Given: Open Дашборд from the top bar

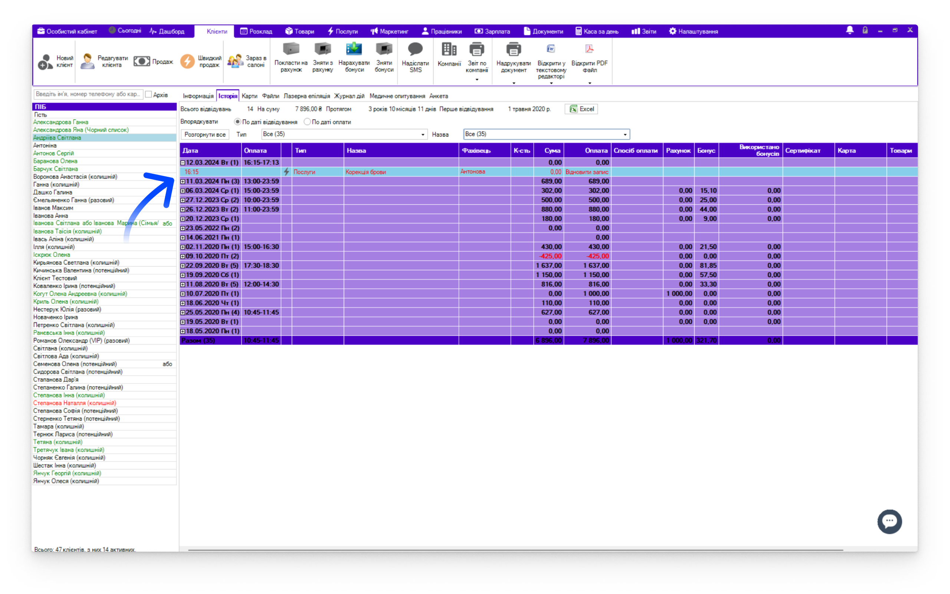Looking at the screenshot, I should 167,32.
